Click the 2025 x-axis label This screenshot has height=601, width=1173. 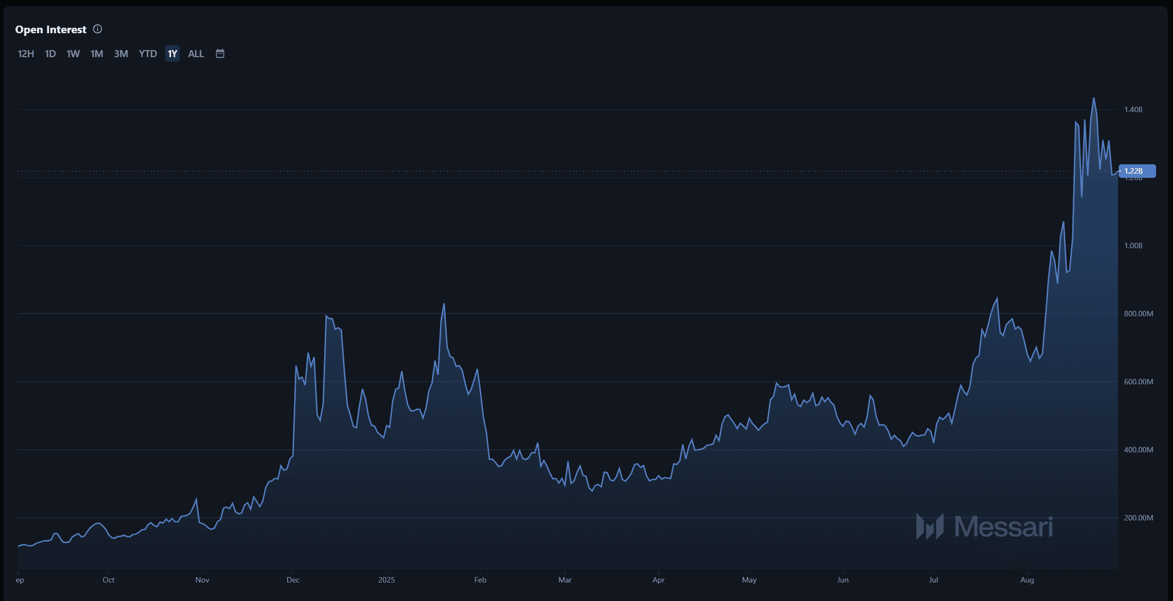tap(386, 580)
